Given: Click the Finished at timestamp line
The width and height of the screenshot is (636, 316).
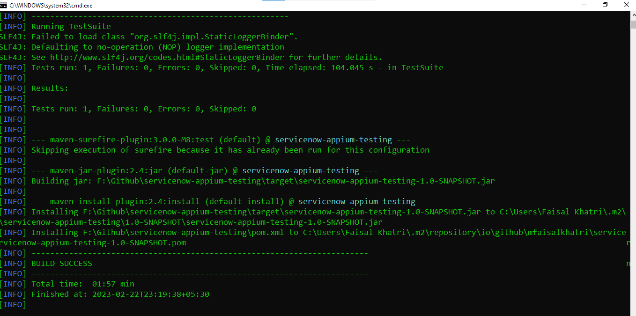Looking at the screenshot, I should [119, 294].
